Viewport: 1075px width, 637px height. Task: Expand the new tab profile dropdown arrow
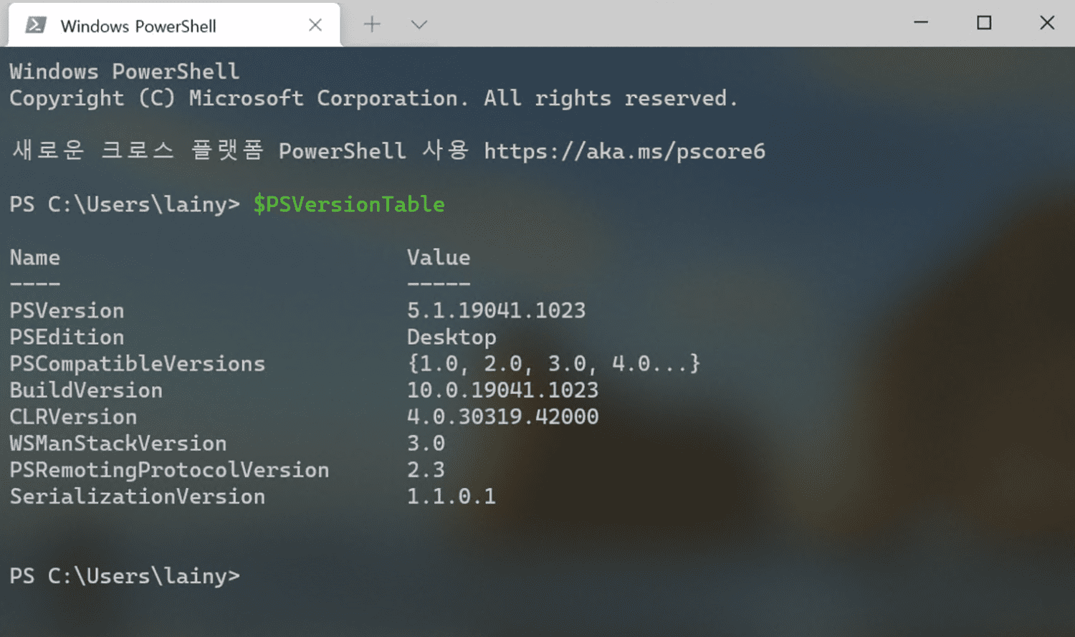click(419, 25)
